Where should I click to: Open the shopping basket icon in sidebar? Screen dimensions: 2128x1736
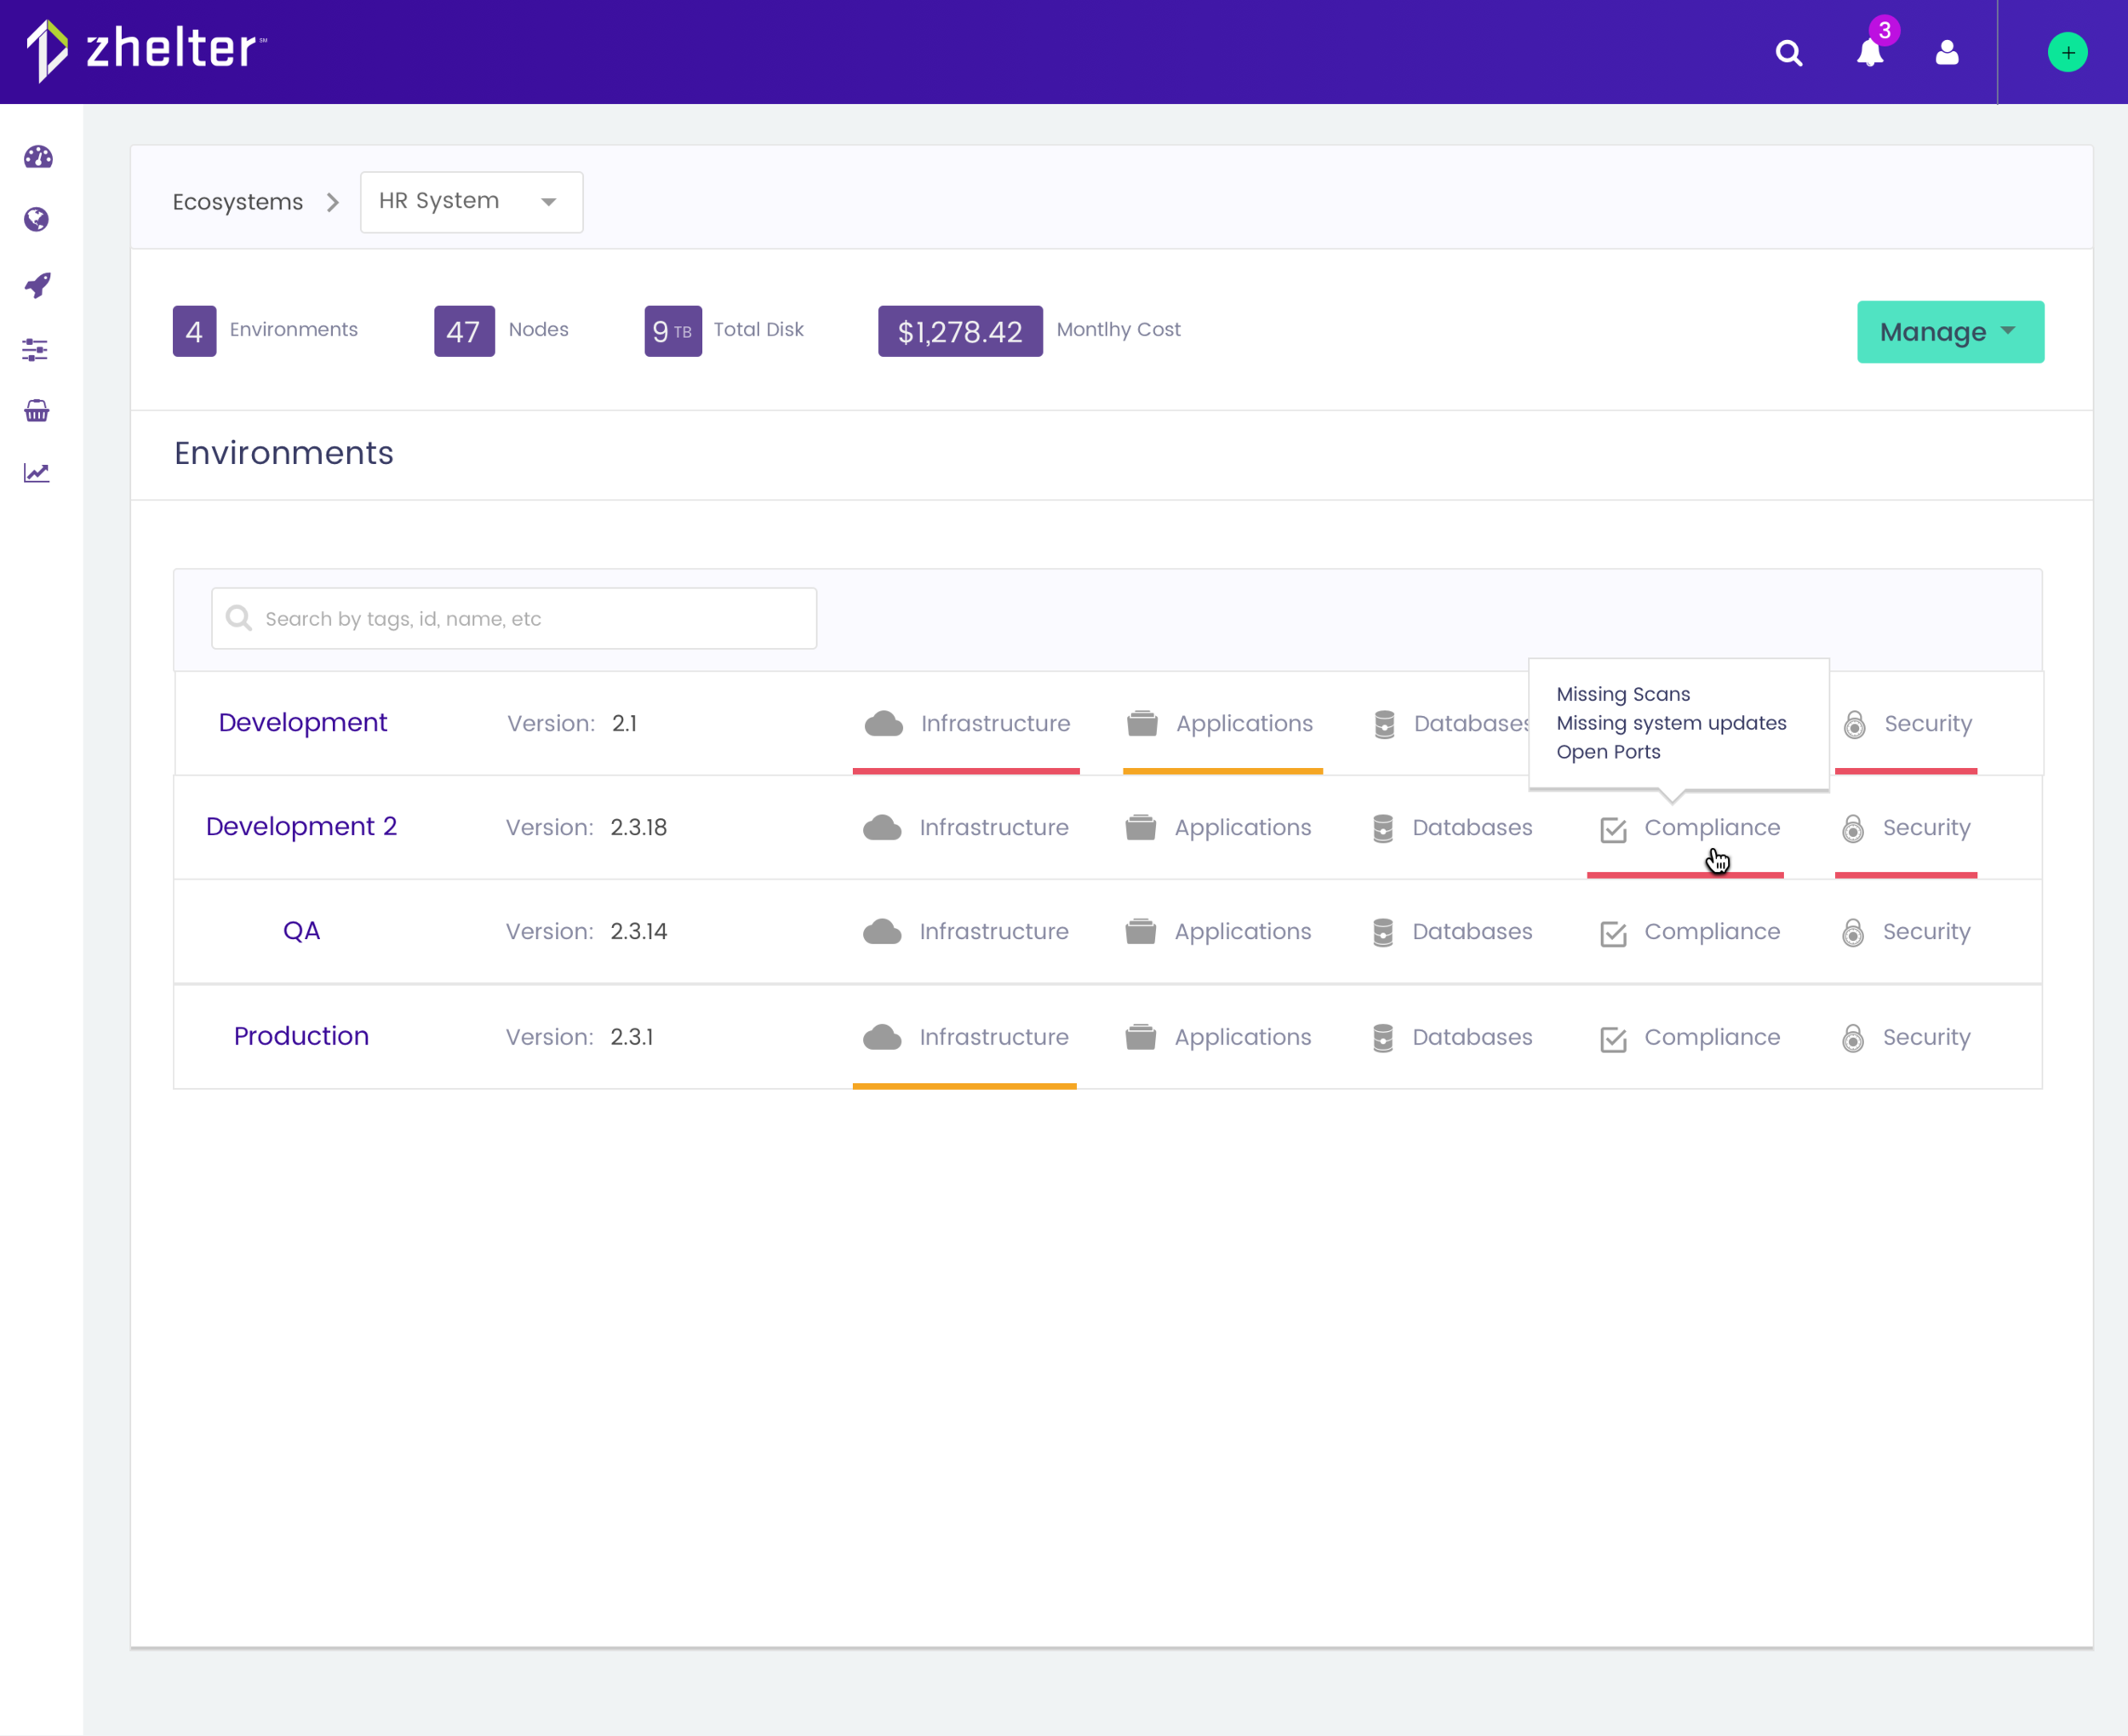[x=37, y=411]
